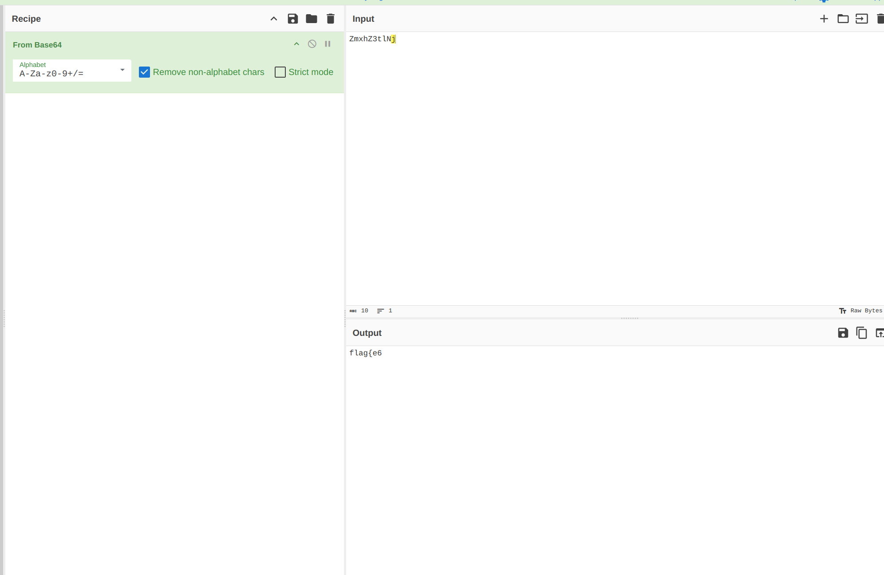Screen dimensions: 884x575
Task: Collapse the From Base64 operation
Action: tap(296, 44)
